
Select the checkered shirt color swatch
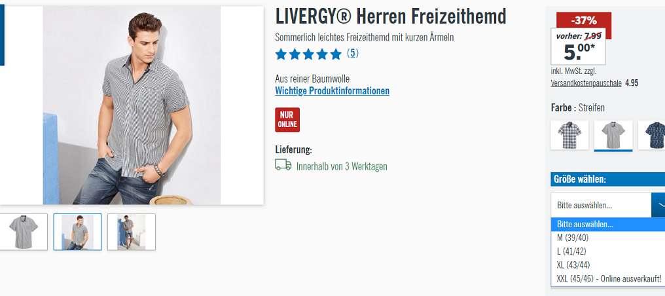click(x=569, y=135)
